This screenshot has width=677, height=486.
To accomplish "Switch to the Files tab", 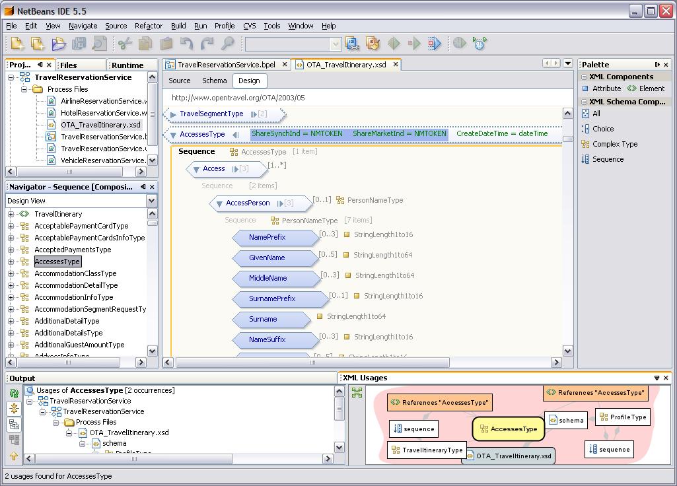I will point(81,65).
